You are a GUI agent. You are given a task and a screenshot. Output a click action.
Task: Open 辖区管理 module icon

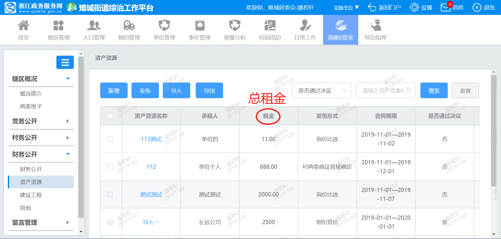click(58, 26)
